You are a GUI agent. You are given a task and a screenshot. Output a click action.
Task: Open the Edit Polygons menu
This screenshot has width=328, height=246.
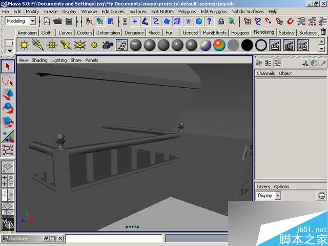point(214,11)
